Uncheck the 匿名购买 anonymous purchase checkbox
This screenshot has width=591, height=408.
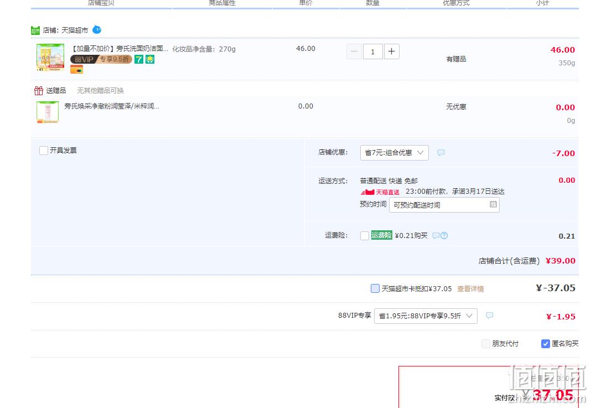[x=546, y=344]
